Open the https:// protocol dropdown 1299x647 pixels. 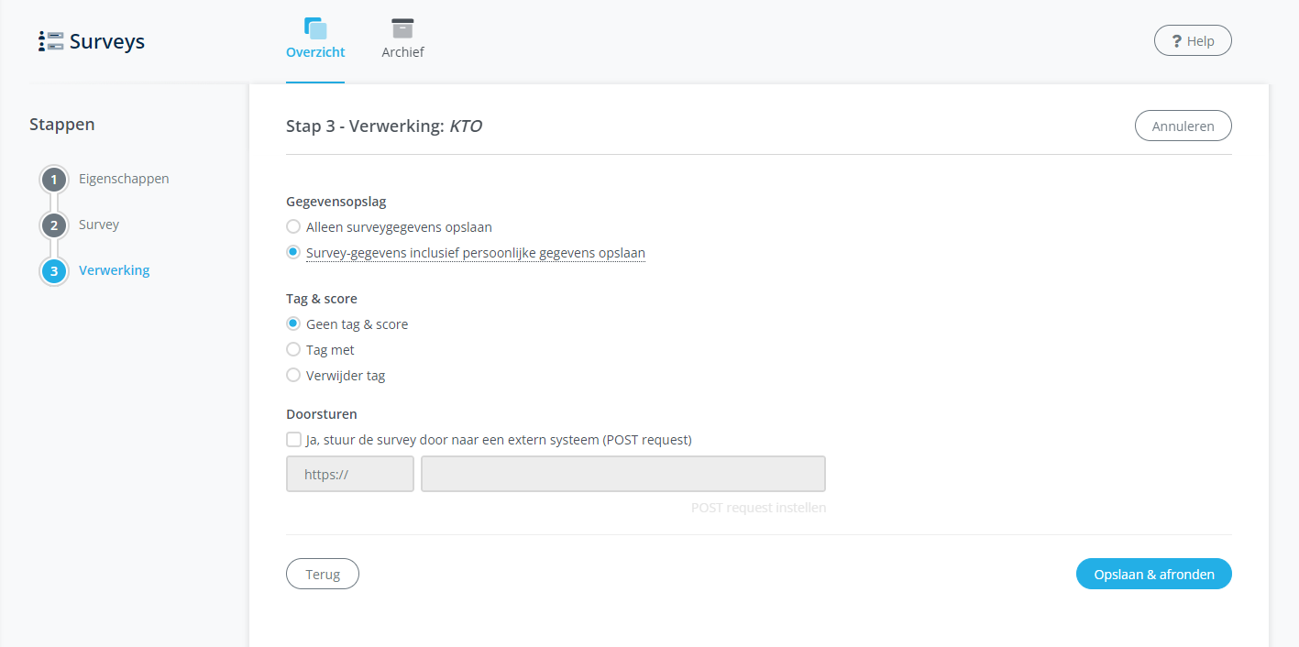pos(350,474)
